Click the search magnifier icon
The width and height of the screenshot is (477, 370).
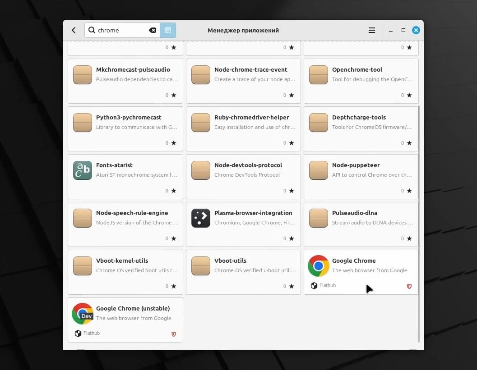click(92, 30)
